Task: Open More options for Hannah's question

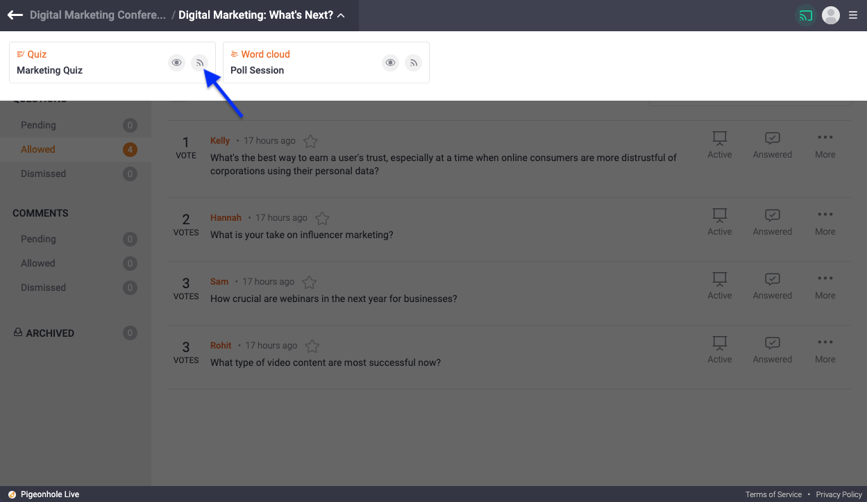Action: click(825, 222)
